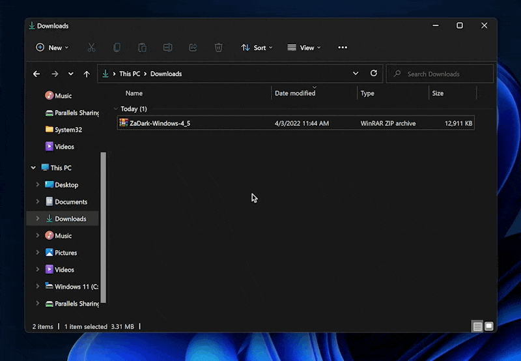Image resolution: width=521 pixels, height=361 pixels.
Task: Expand the Videos node under This PC
Action: [38, 269]
